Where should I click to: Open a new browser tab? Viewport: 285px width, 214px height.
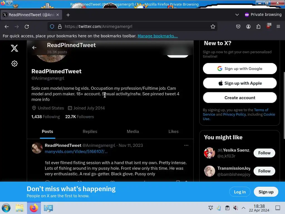(x=68, y=15)
